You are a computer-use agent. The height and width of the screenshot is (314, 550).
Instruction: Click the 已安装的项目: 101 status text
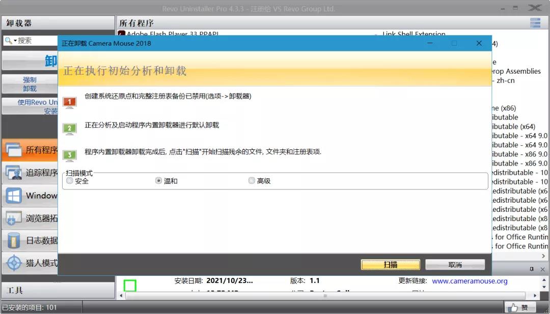click(29, 307)
